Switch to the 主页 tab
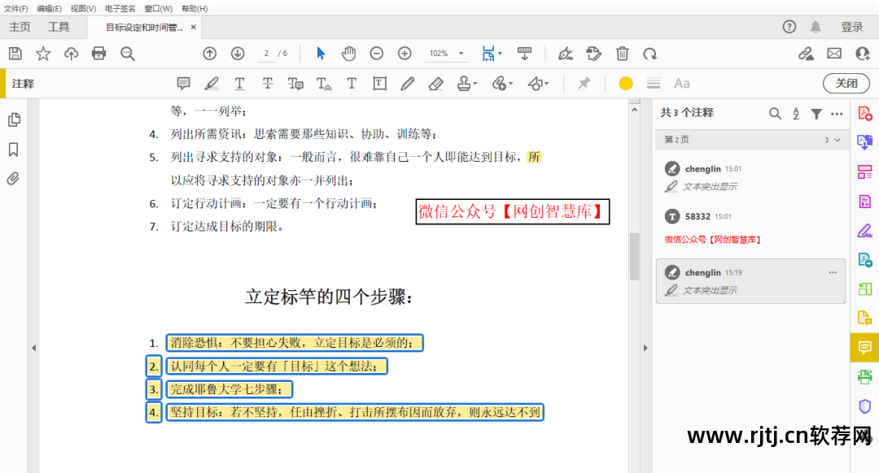 tap(20, 27)
